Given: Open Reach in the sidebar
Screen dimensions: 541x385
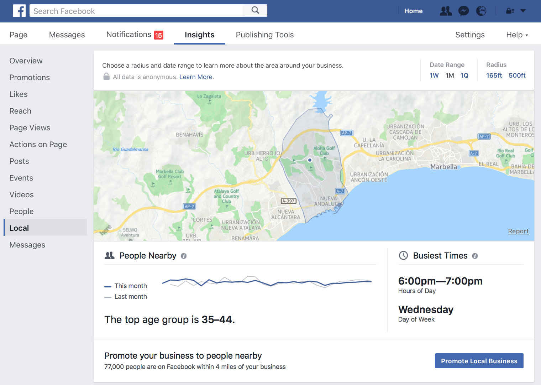Looking at the screenshot, I should click(20, 111).
